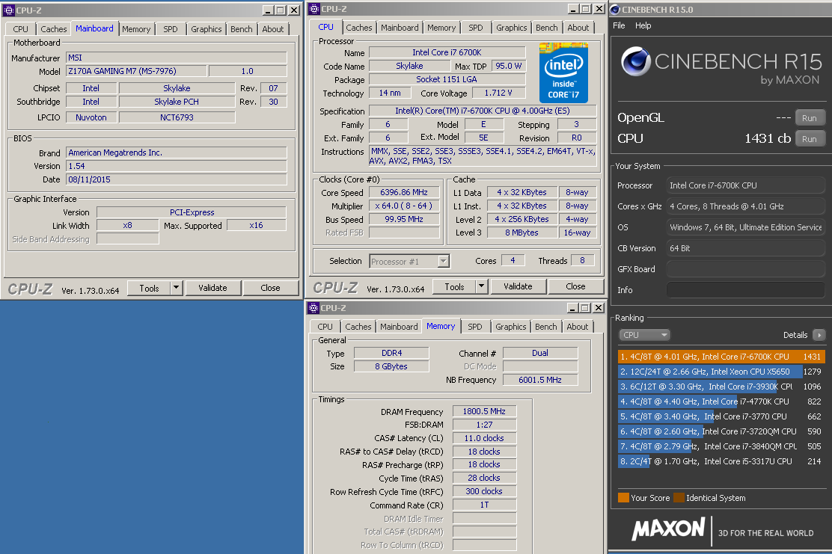
Task: Open the File menu in Cinebench
Action: pos(619,25)
